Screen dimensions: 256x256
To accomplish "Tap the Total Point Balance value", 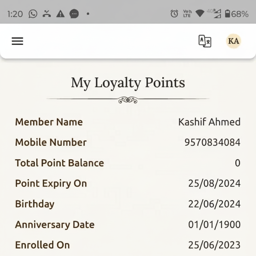I will click(237, 163).
